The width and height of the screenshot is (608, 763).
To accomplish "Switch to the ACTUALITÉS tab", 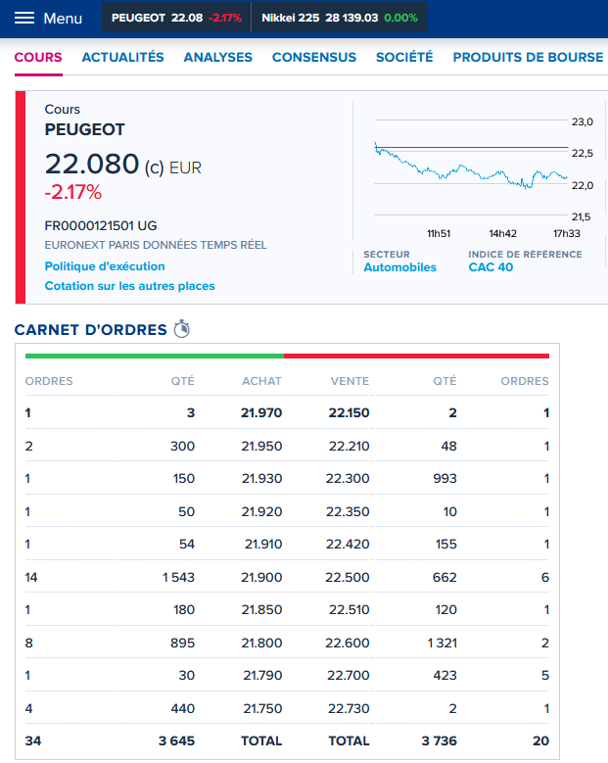I will click(x=122, y=58).
